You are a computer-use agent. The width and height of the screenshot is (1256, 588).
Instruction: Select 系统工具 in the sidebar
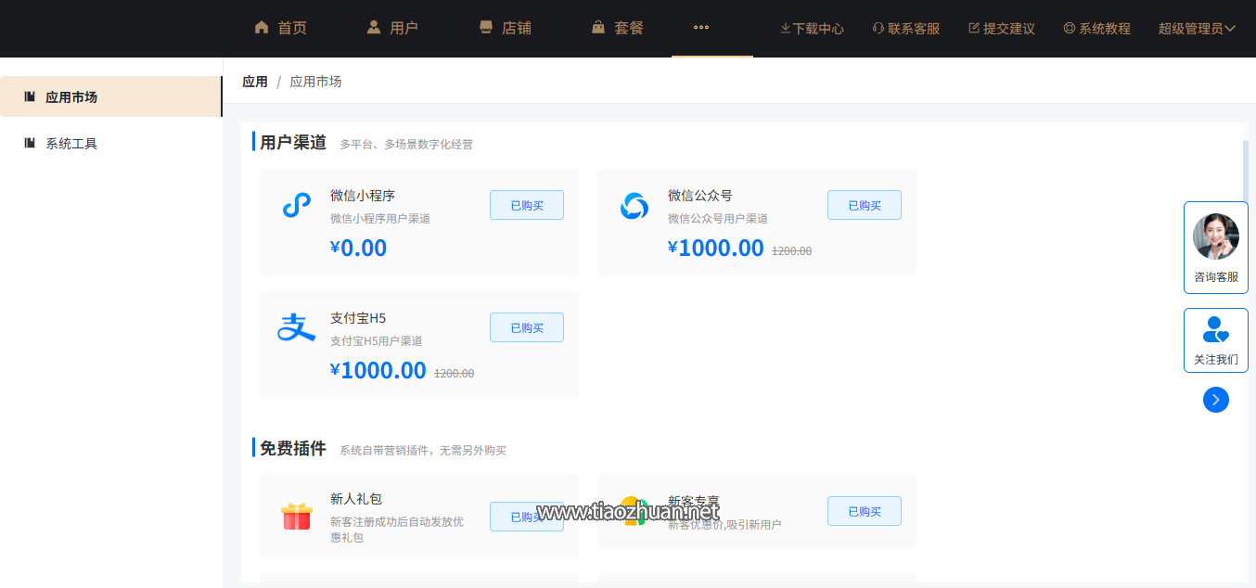coord(71,144)
